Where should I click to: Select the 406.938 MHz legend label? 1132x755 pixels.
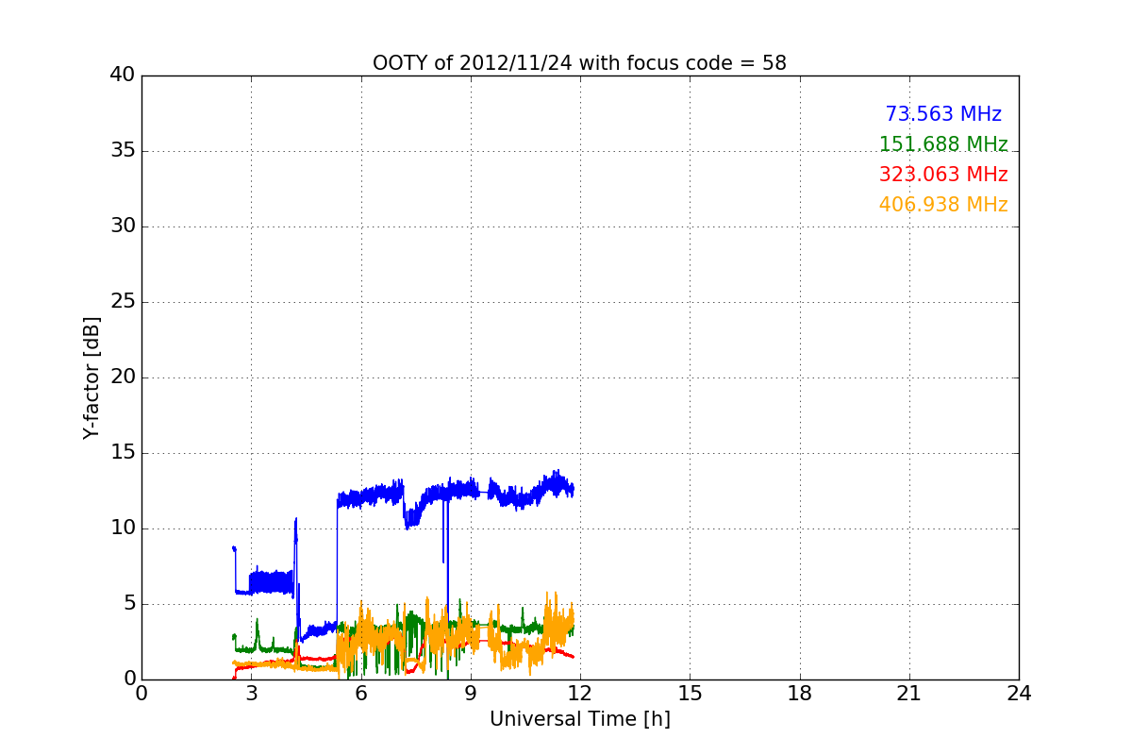[943, 205]
